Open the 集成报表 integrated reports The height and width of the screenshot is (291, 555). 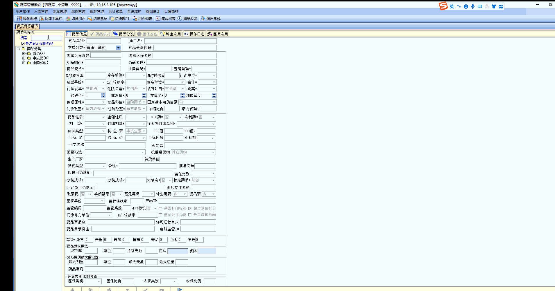click(x=166, y=19)
